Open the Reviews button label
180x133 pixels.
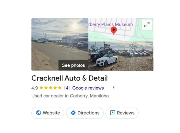point(125,113)
